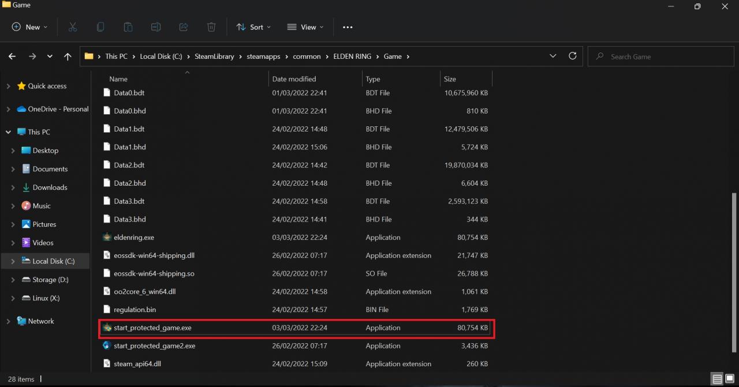The width and height of the screenshot is (739, 387).
Task: Expand the OneDrive - Personal node
Action: click(x=8, y=109)
